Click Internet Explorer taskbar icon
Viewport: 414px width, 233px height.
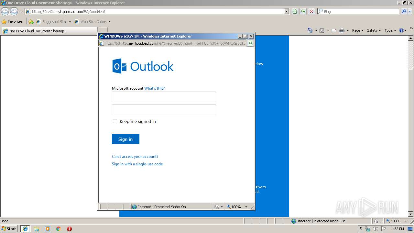[25, 229]
